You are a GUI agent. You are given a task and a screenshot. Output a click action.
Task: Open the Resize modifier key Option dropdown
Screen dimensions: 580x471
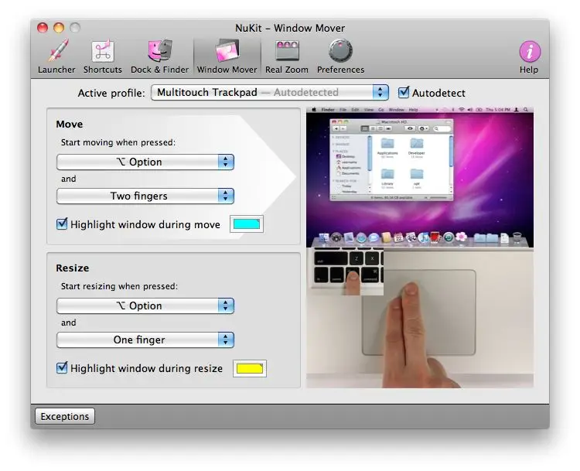pyautogui.click(x=145, y=306)
